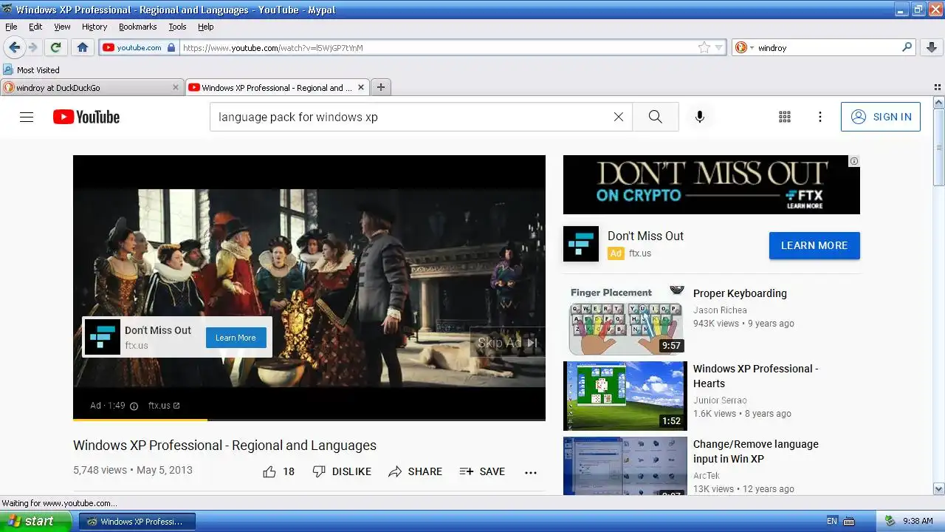Viewport: 945px width, 532px height.
Task: Switch to the windroy at DuckDuckGo tab
Action: click(92, 87)
